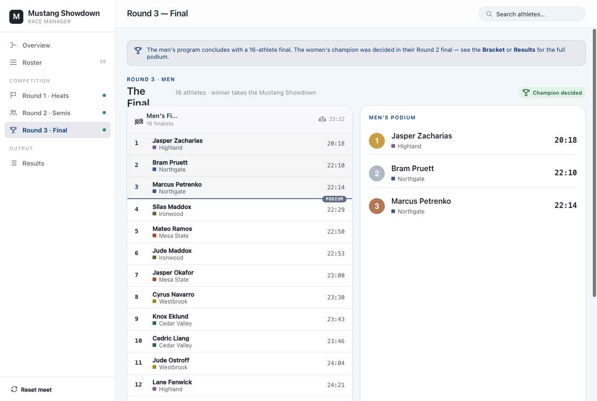Select Jasper Zacharias in the finalists list
This screenshot has height=401, width=597.
pos(240,144)
